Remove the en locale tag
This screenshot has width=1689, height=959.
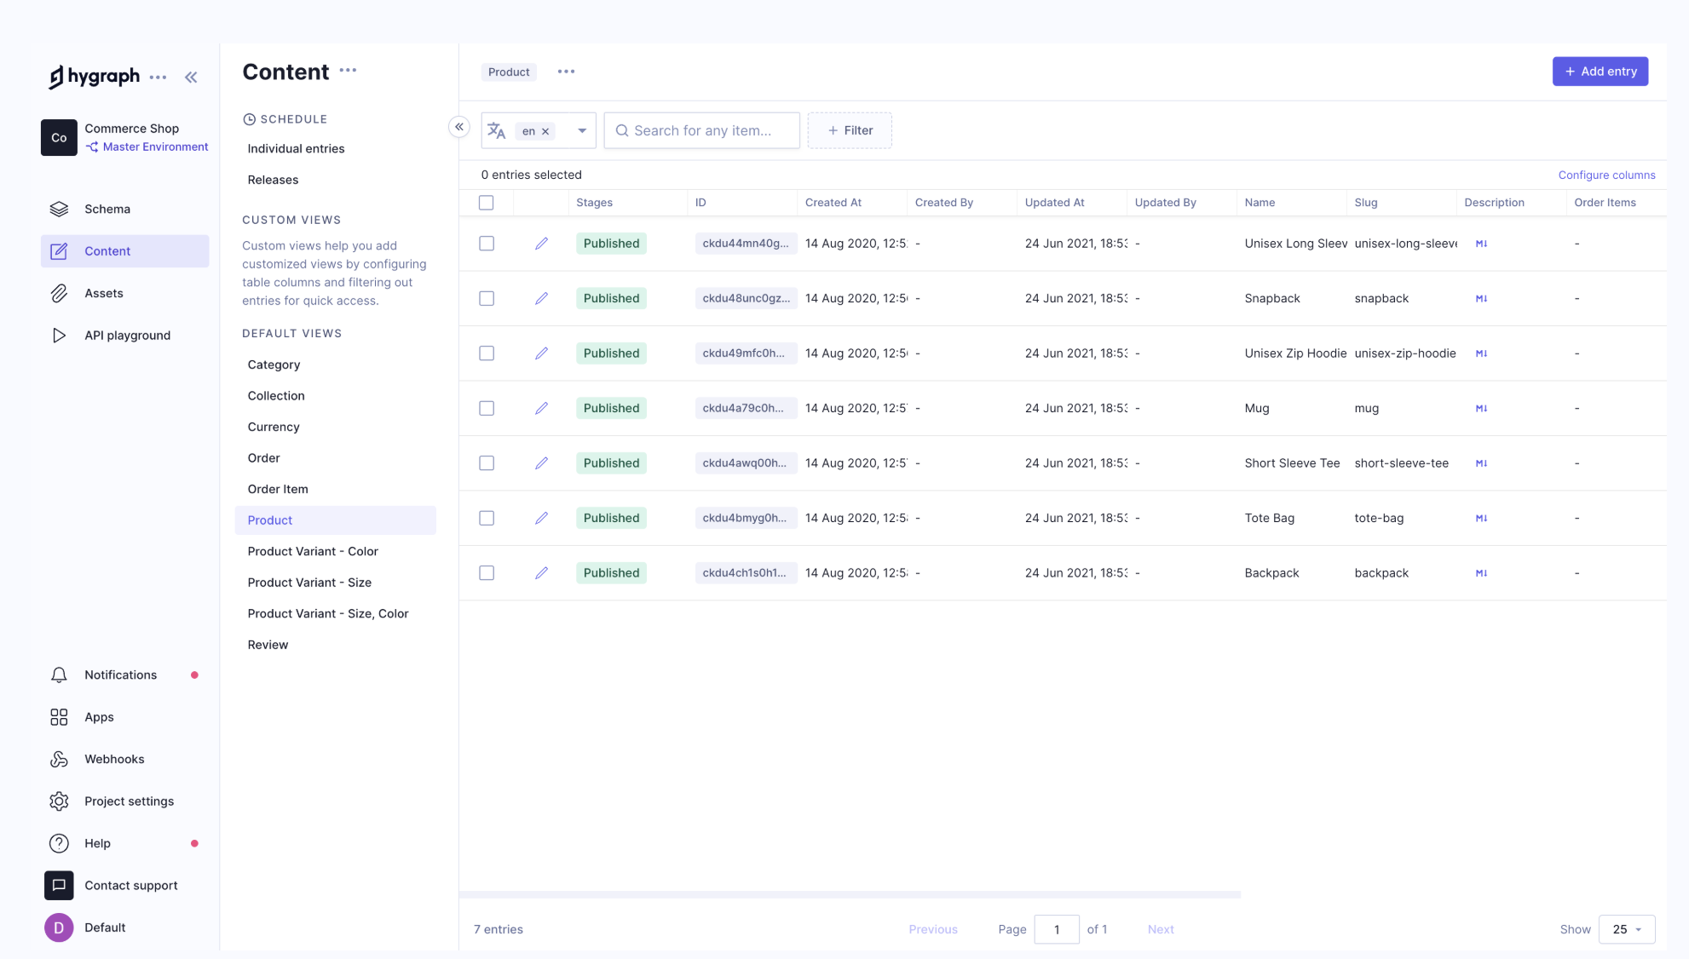tap(545, 131)
